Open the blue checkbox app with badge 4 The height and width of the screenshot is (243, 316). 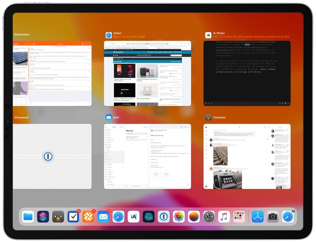(73, 216)
